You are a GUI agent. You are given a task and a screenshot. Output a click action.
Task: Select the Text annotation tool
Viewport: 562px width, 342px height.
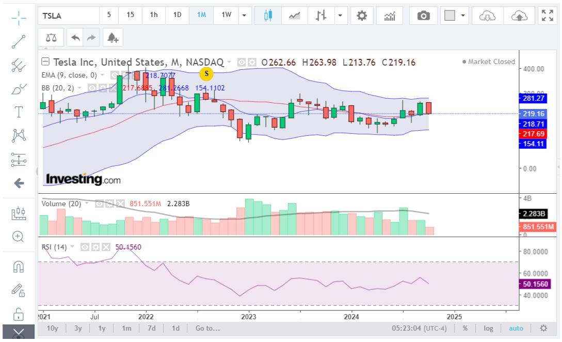(18, 112)
